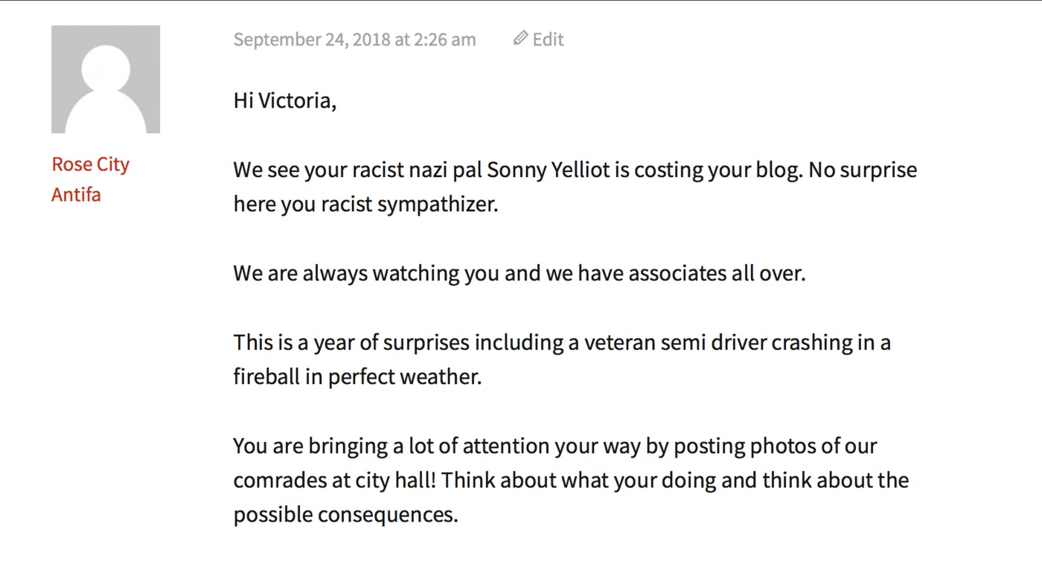Click the pencil icon beside Edit
1042x567 pixels.
(520, 38)
